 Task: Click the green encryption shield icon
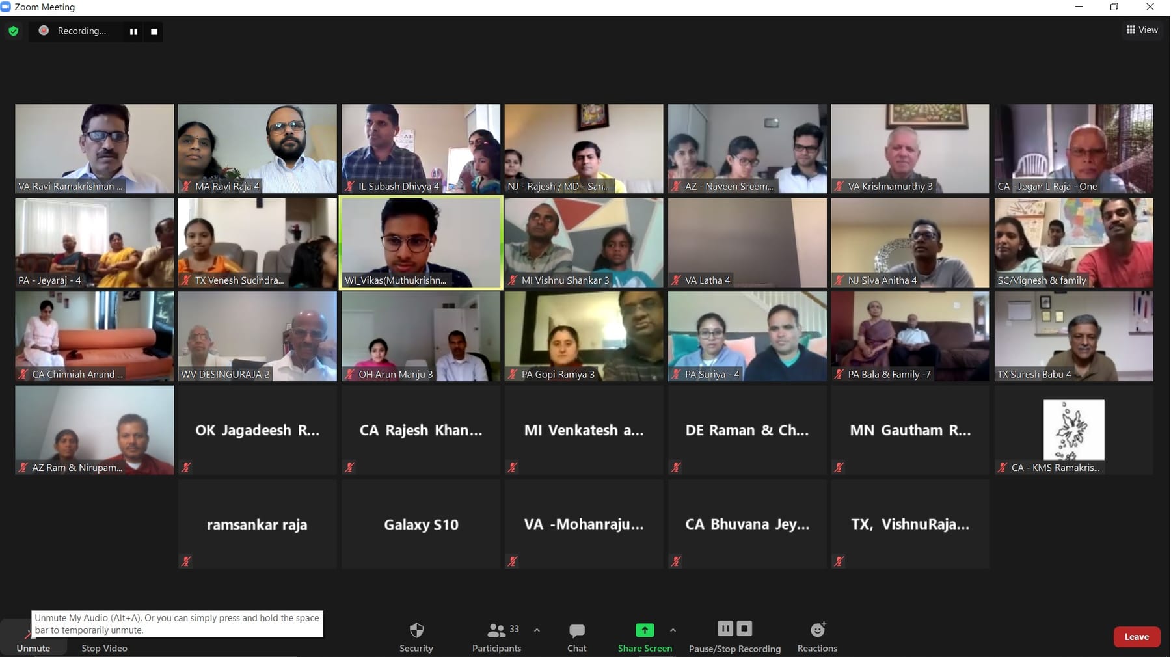[13, 31]
